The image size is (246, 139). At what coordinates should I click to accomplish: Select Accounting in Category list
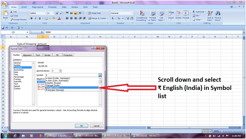[x=19, y=70]
